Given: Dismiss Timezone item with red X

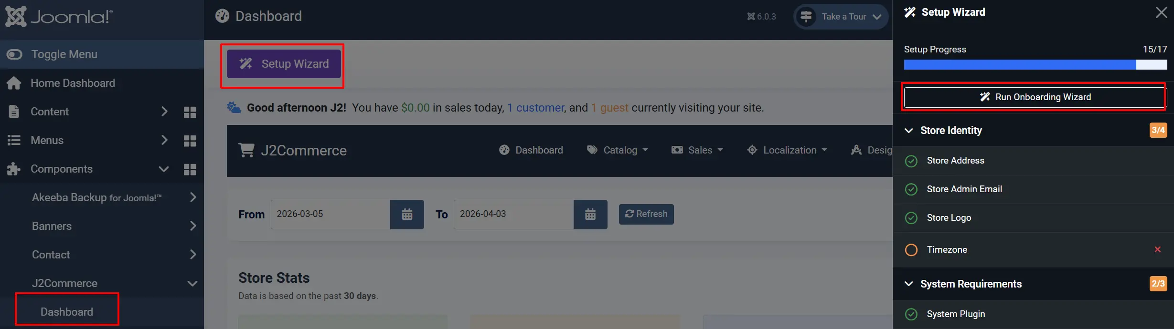Looking at the screenshot, I should 1158,249.
